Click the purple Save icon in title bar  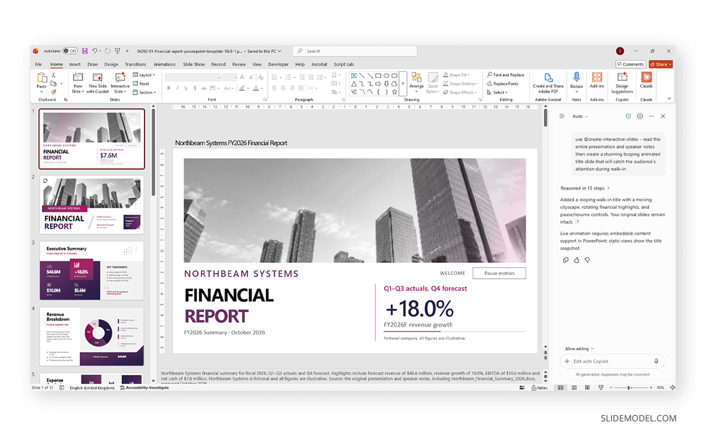point(85,51)
